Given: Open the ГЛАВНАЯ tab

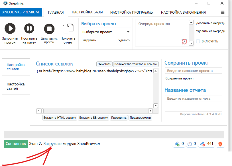Looking at the screenshot, I should click(56, 13).
